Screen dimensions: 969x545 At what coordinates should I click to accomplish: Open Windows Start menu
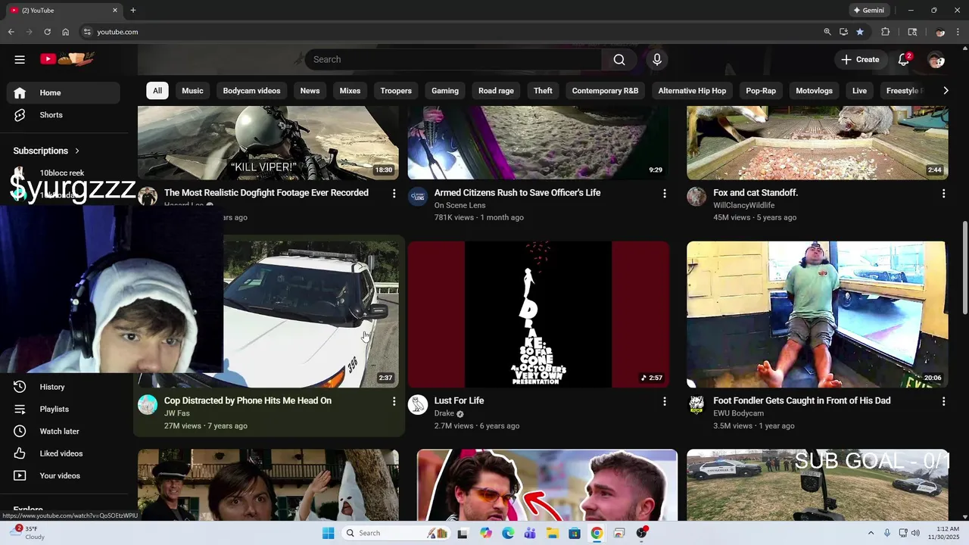pos(328,533)
